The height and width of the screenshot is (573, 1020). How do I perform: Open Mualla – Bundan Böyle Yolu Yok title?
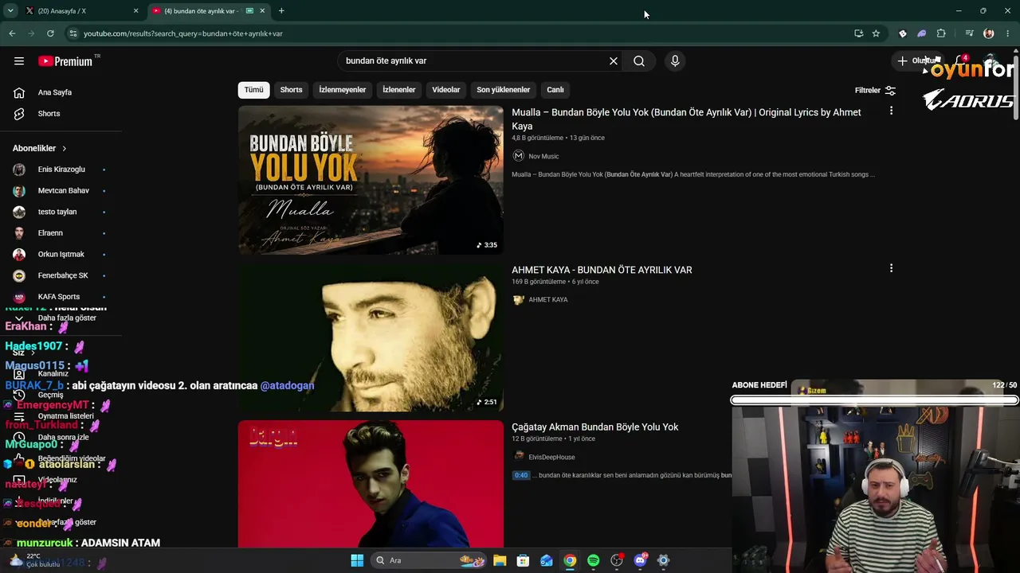[x=686, y=119]
